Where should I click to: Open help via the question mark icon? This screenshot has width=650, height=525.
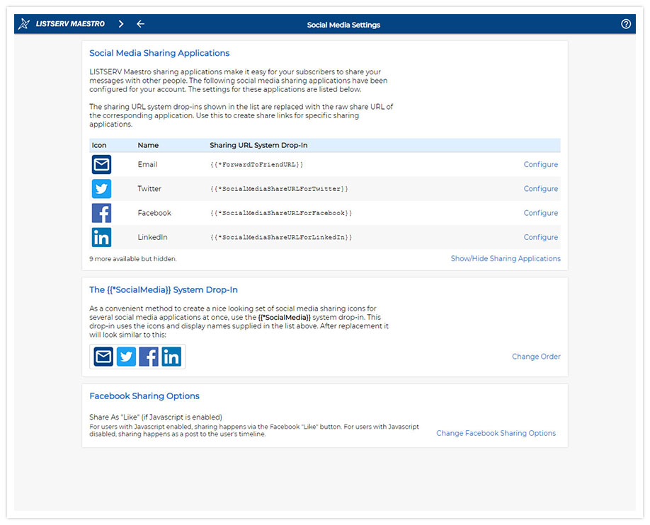[625, 24]
